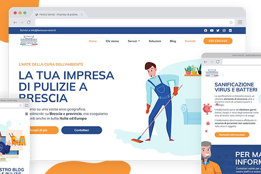Screen dimensions: 261x174
Task: Call using 030 6341416 button
Action: click(218, 41)
